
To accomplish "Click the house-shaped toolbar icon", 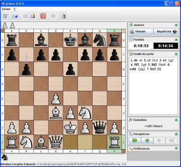I will [x=63, y=16].
